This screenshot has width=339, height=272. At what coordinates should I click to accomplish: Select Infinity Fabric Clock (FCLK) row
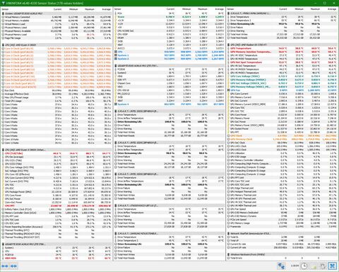(x=56, y=209)
